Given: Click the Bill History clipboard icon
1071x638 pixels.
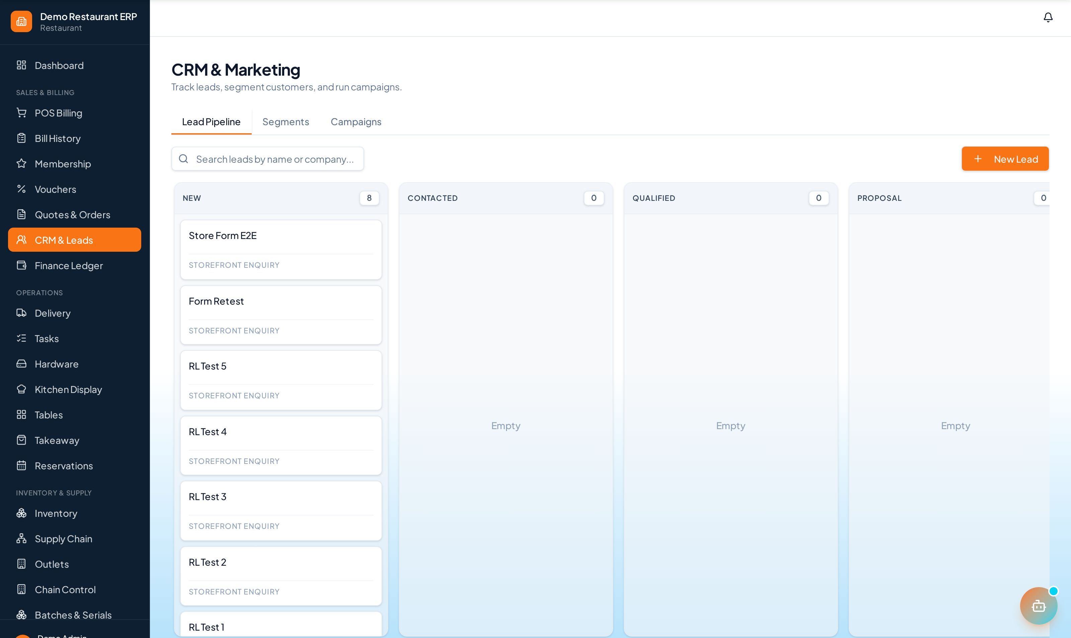Looking at the screenshot, I should [21, 138].
